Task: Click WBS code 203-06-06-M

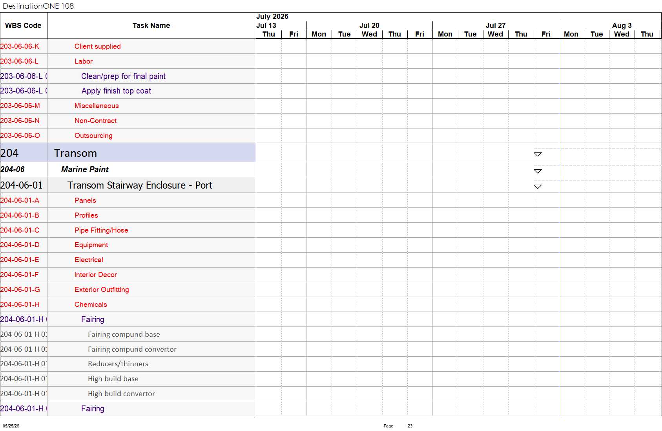Action: click(x=20, y=106)
